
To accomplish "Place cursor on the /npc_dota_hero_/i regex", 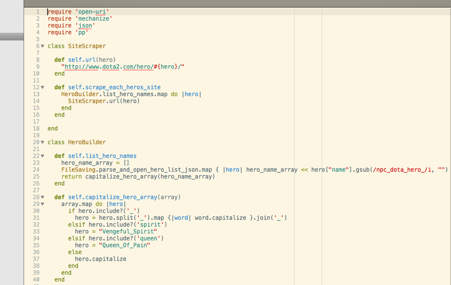I will (405, 170).
